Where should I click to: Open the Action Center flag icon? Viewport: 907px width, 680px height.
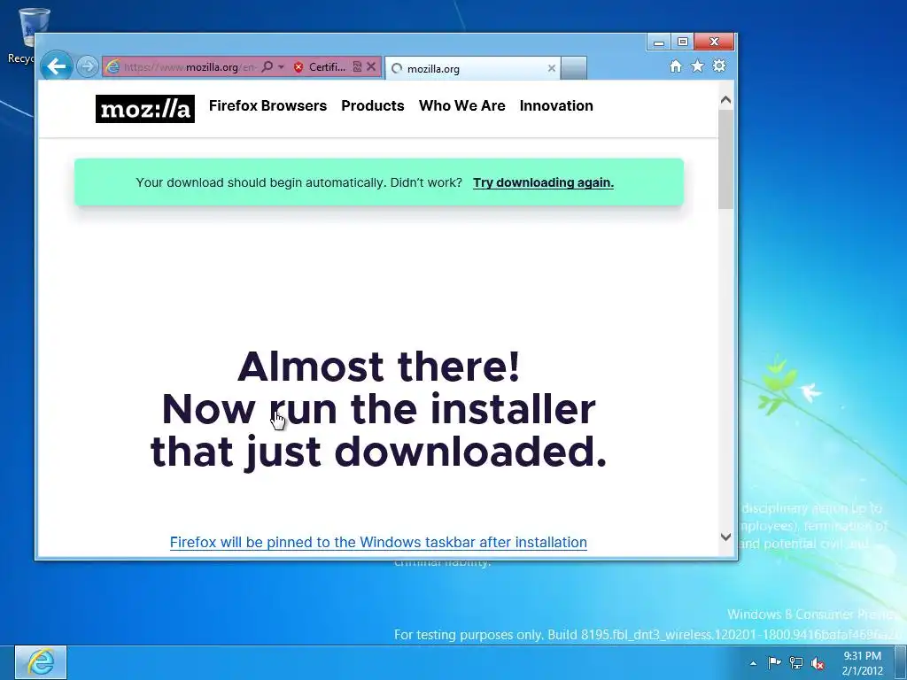coord(774,662)
